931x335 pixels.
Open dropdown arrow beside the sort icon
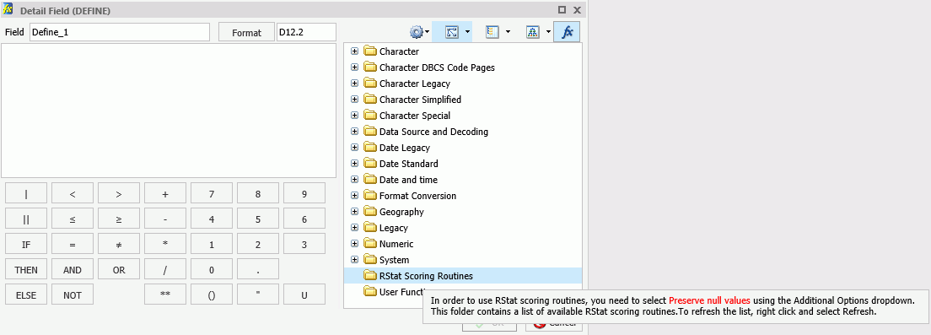click(x=548, y=33)
